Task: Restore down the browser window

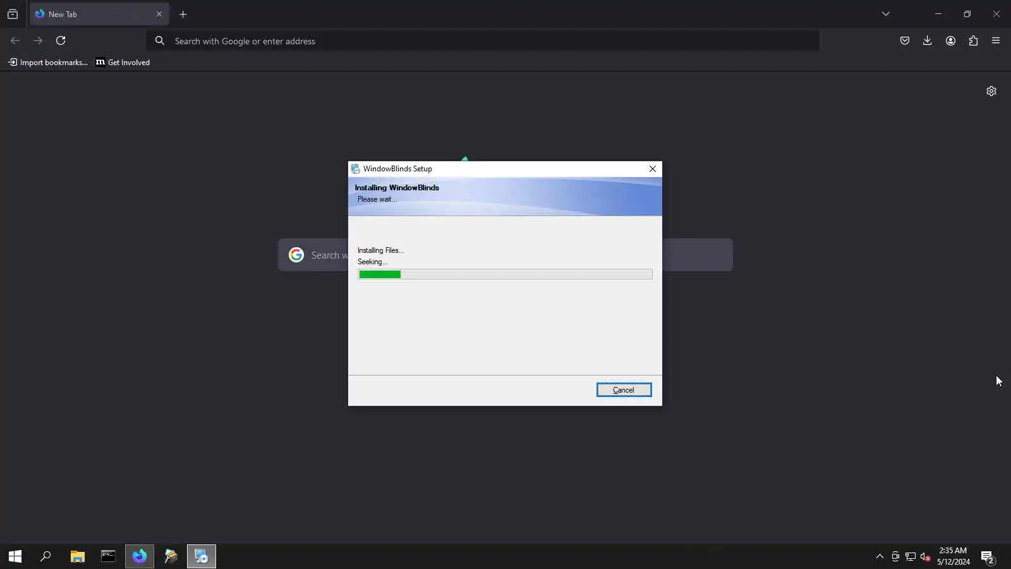Action: [x=967, y=14]
